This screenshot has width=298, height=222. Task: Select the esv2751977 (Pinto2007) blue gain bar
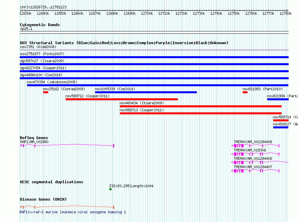[154, 57]
